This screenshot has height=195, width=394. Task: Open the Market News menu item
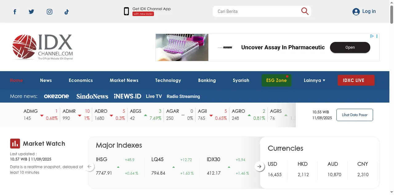point(124,80)
